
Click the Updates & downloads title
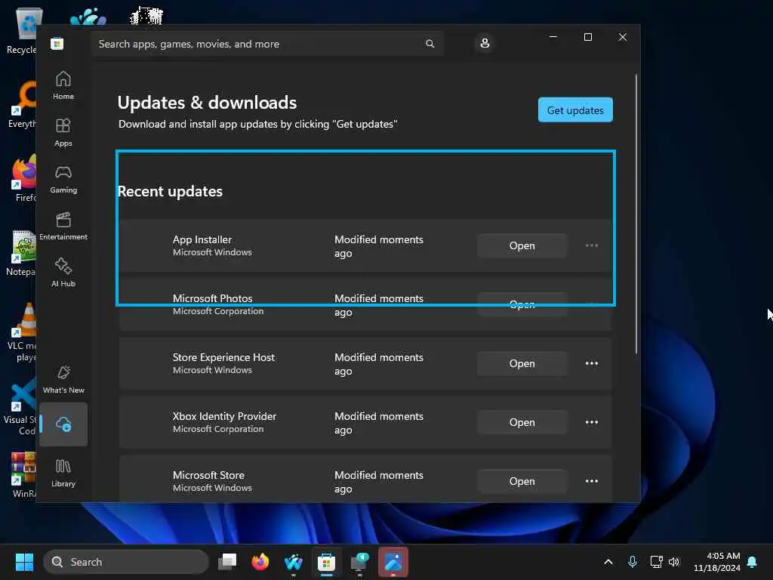(x=207, y=103)
